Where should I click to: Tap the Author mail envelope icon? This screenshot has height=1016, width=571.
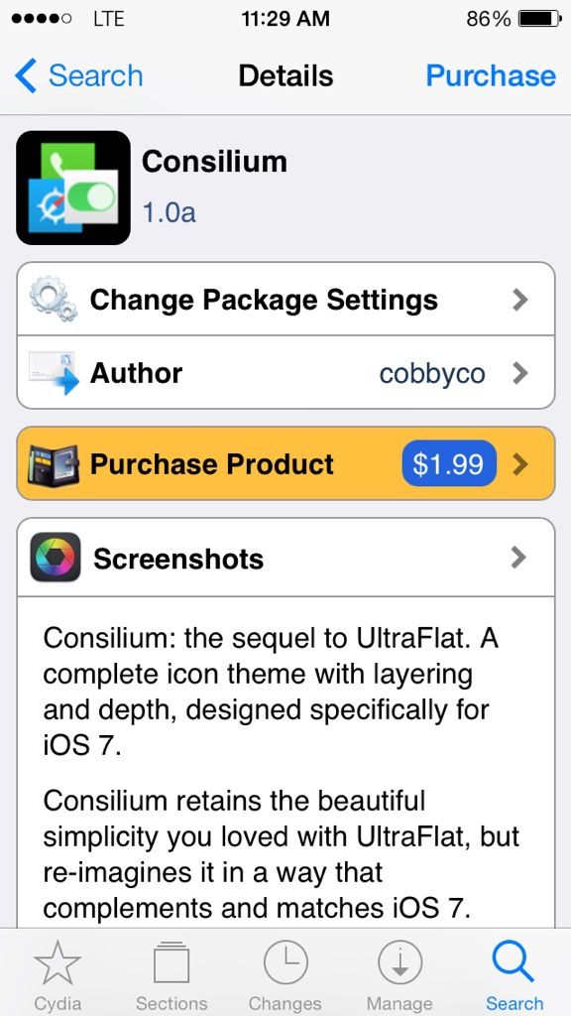54,373
